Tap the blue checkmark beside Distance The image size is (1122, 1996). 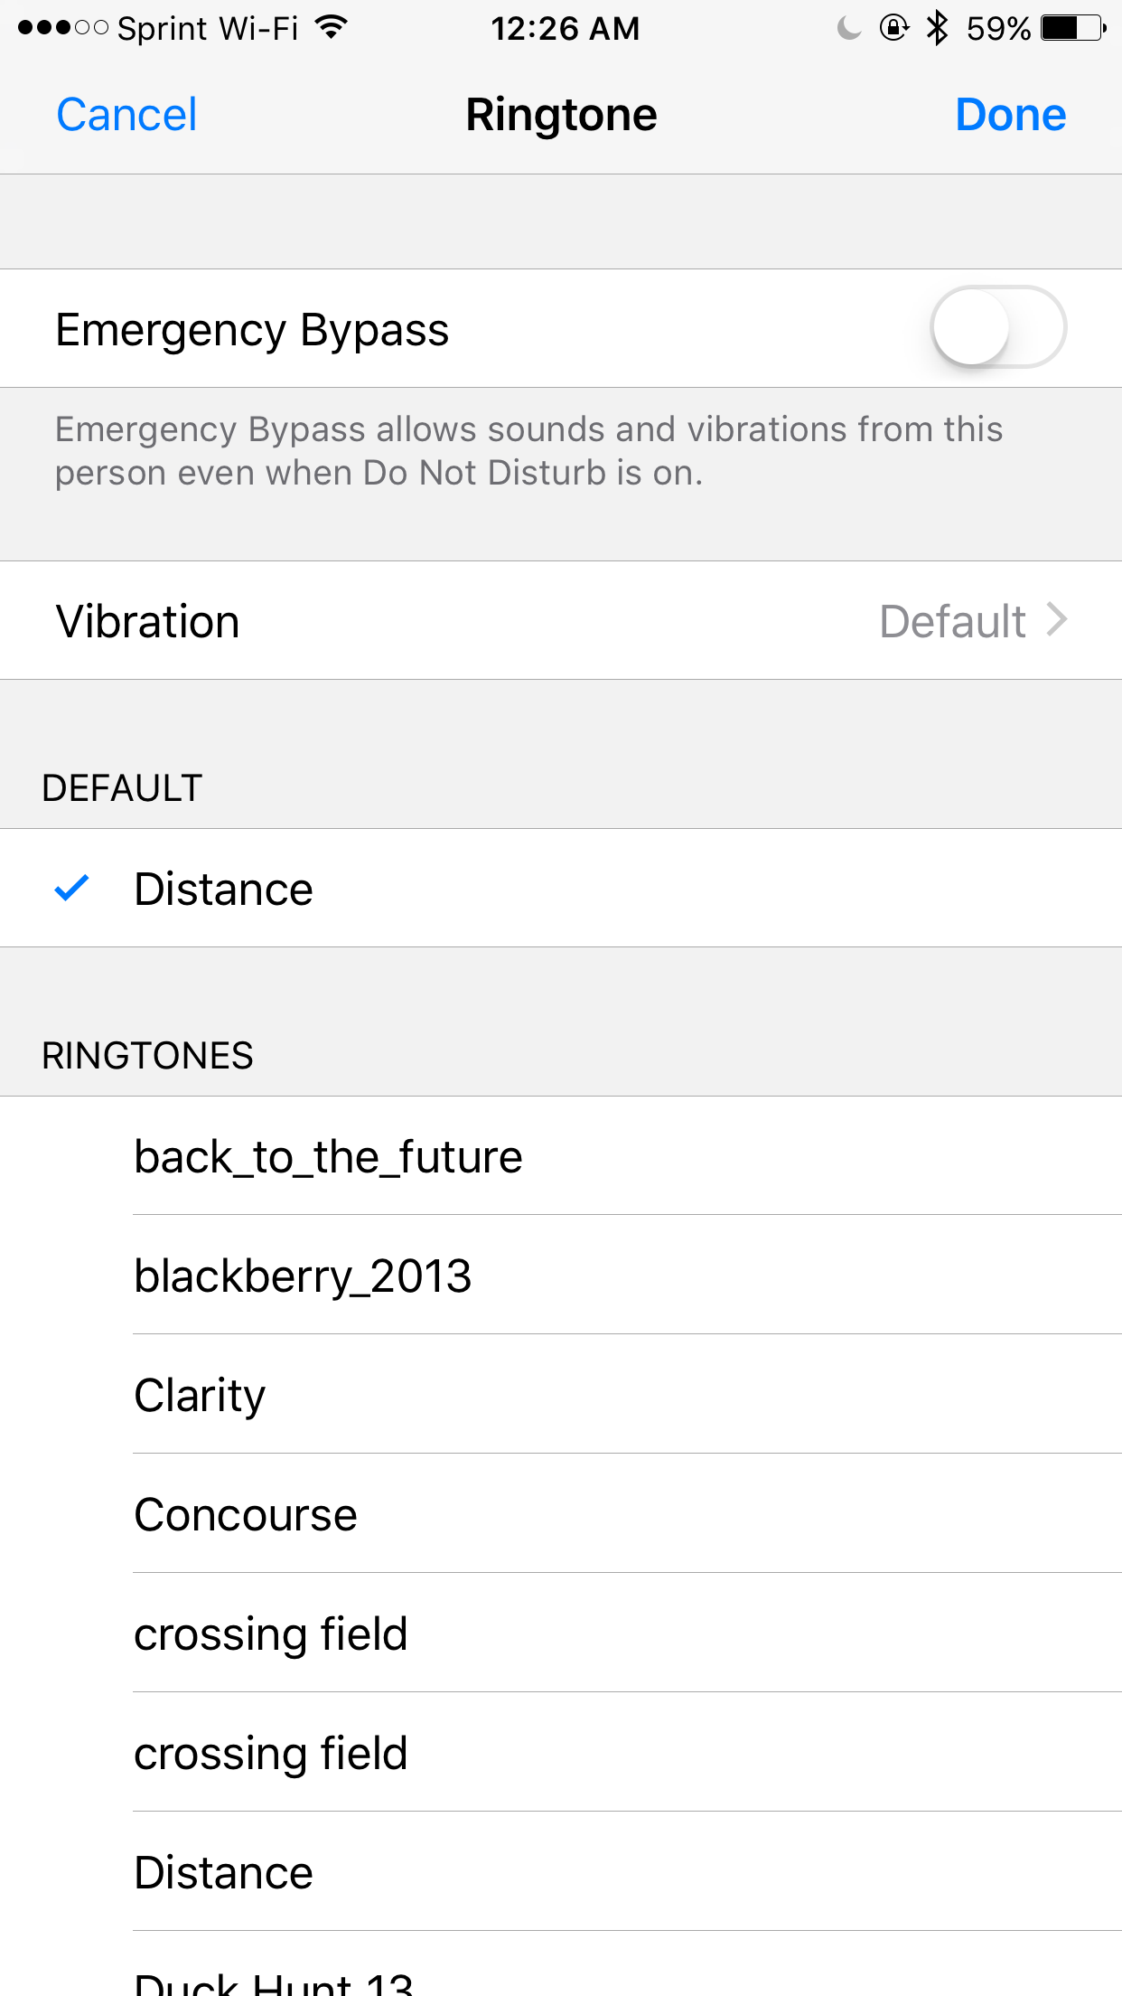pos(71,889)
